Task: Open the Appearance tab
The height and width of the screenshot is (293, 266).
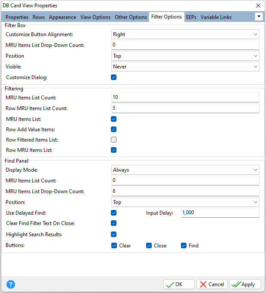Action: click(x=63, y=17)
